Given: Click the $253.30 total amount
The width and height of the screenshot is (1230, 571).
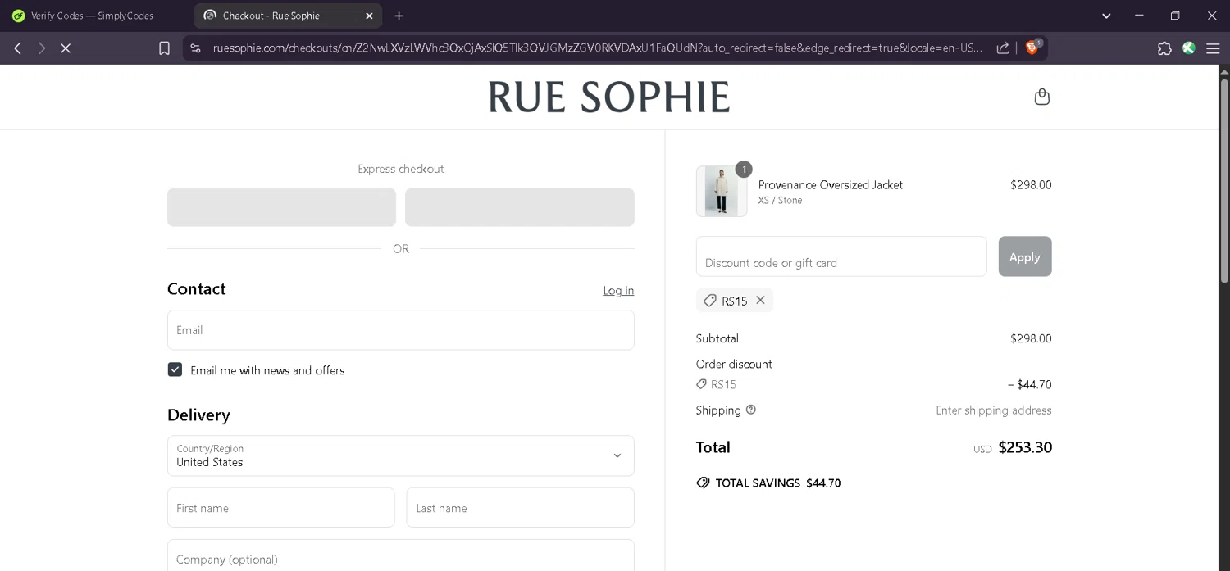Looking at the screenshot, I should [x=1025, y=447].
